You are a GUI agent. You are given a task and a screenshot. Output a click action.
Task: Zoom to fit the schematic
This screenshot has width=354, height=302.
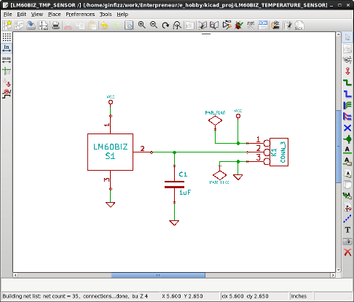pos(177,25)
